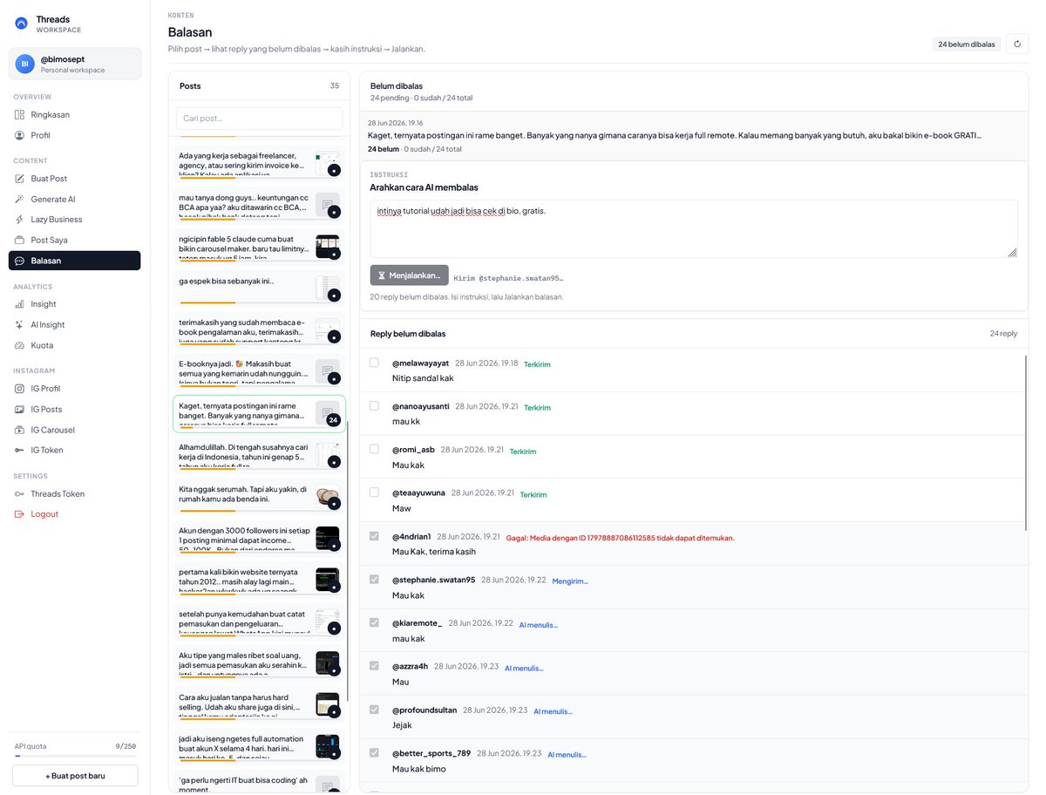The height and width of the screenshot is (795, 1046).
Task: Click the red Logout icon
Action: tap(19, 514)
